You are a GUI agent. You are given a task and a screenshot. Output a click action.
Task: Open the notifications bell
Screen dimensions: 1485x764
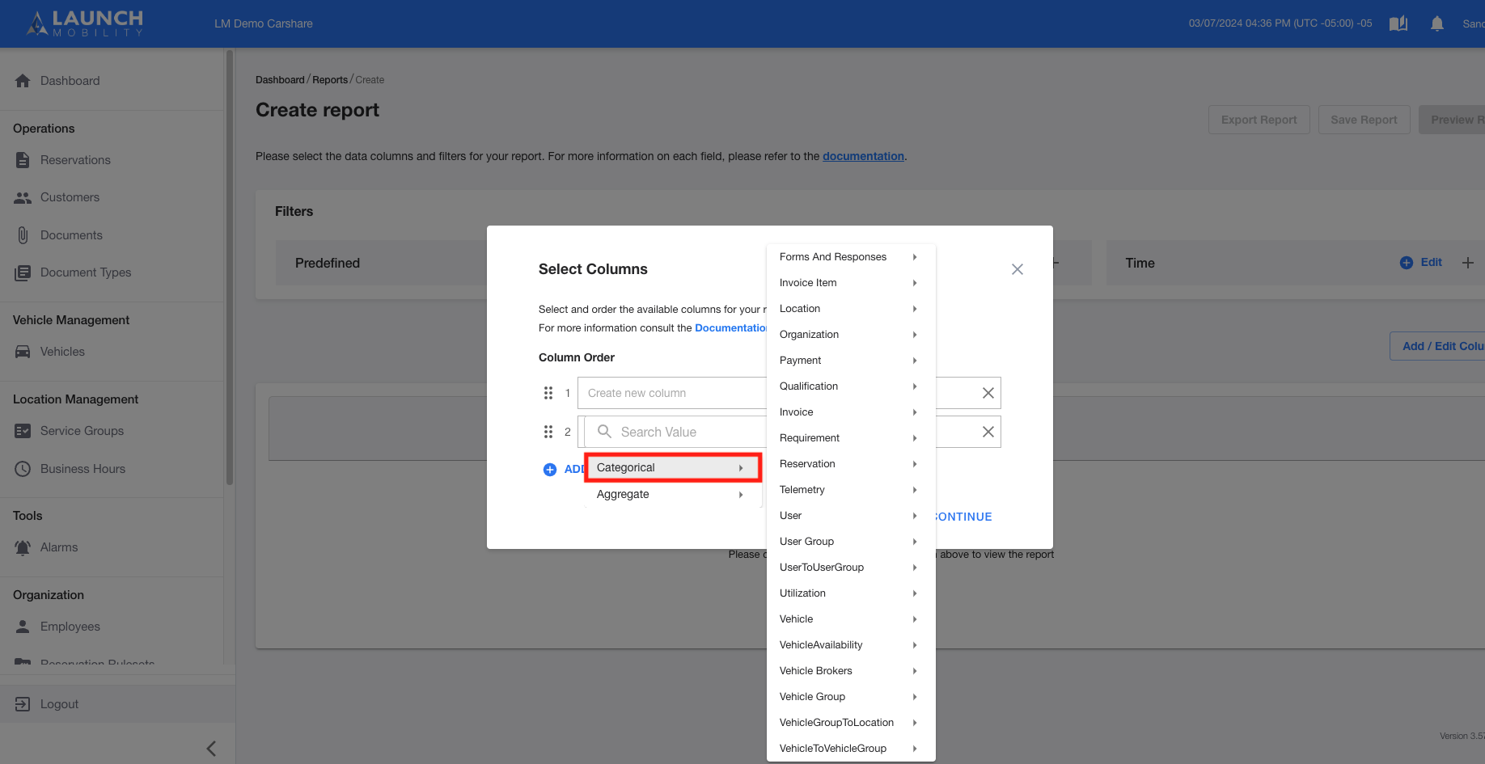[1437, 23]
